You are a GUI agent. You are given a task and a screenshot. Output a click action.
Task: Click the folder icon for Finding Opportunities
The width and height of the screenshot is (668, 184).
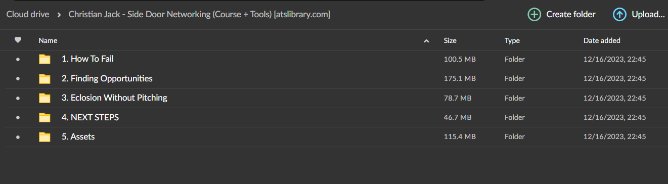tap(45, 79)
